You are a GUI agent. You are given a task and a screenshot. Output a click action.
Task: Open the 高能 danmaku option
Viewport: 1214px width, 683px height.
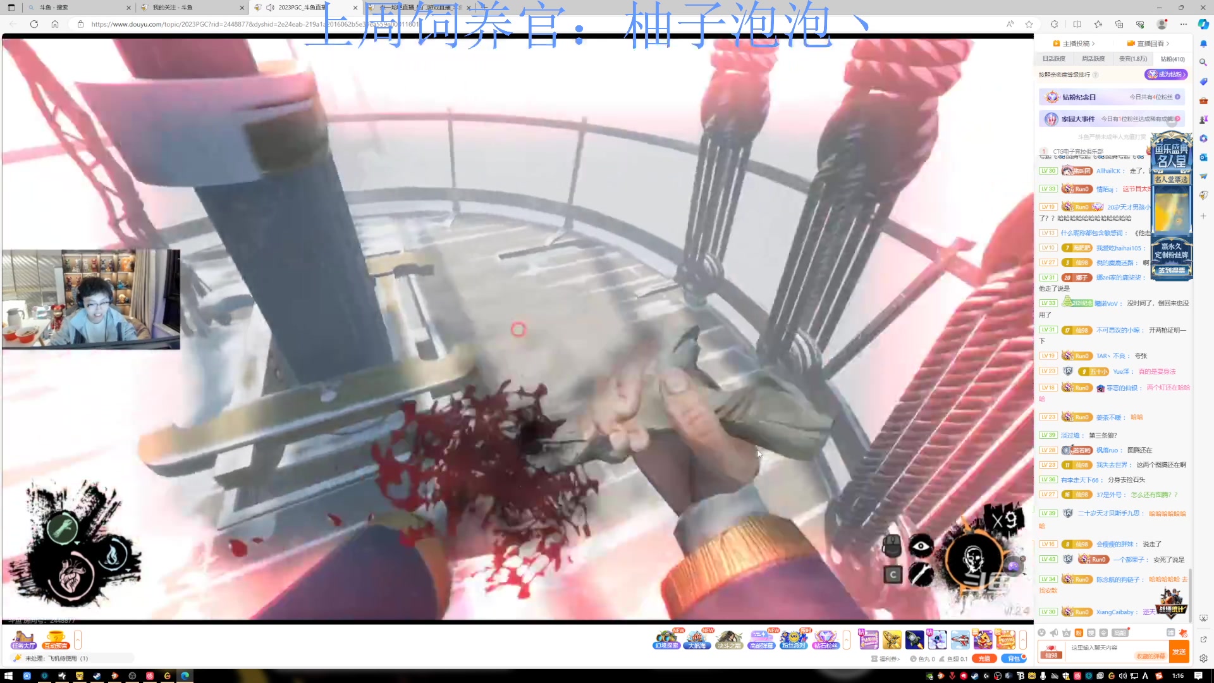pos(1120,632)
